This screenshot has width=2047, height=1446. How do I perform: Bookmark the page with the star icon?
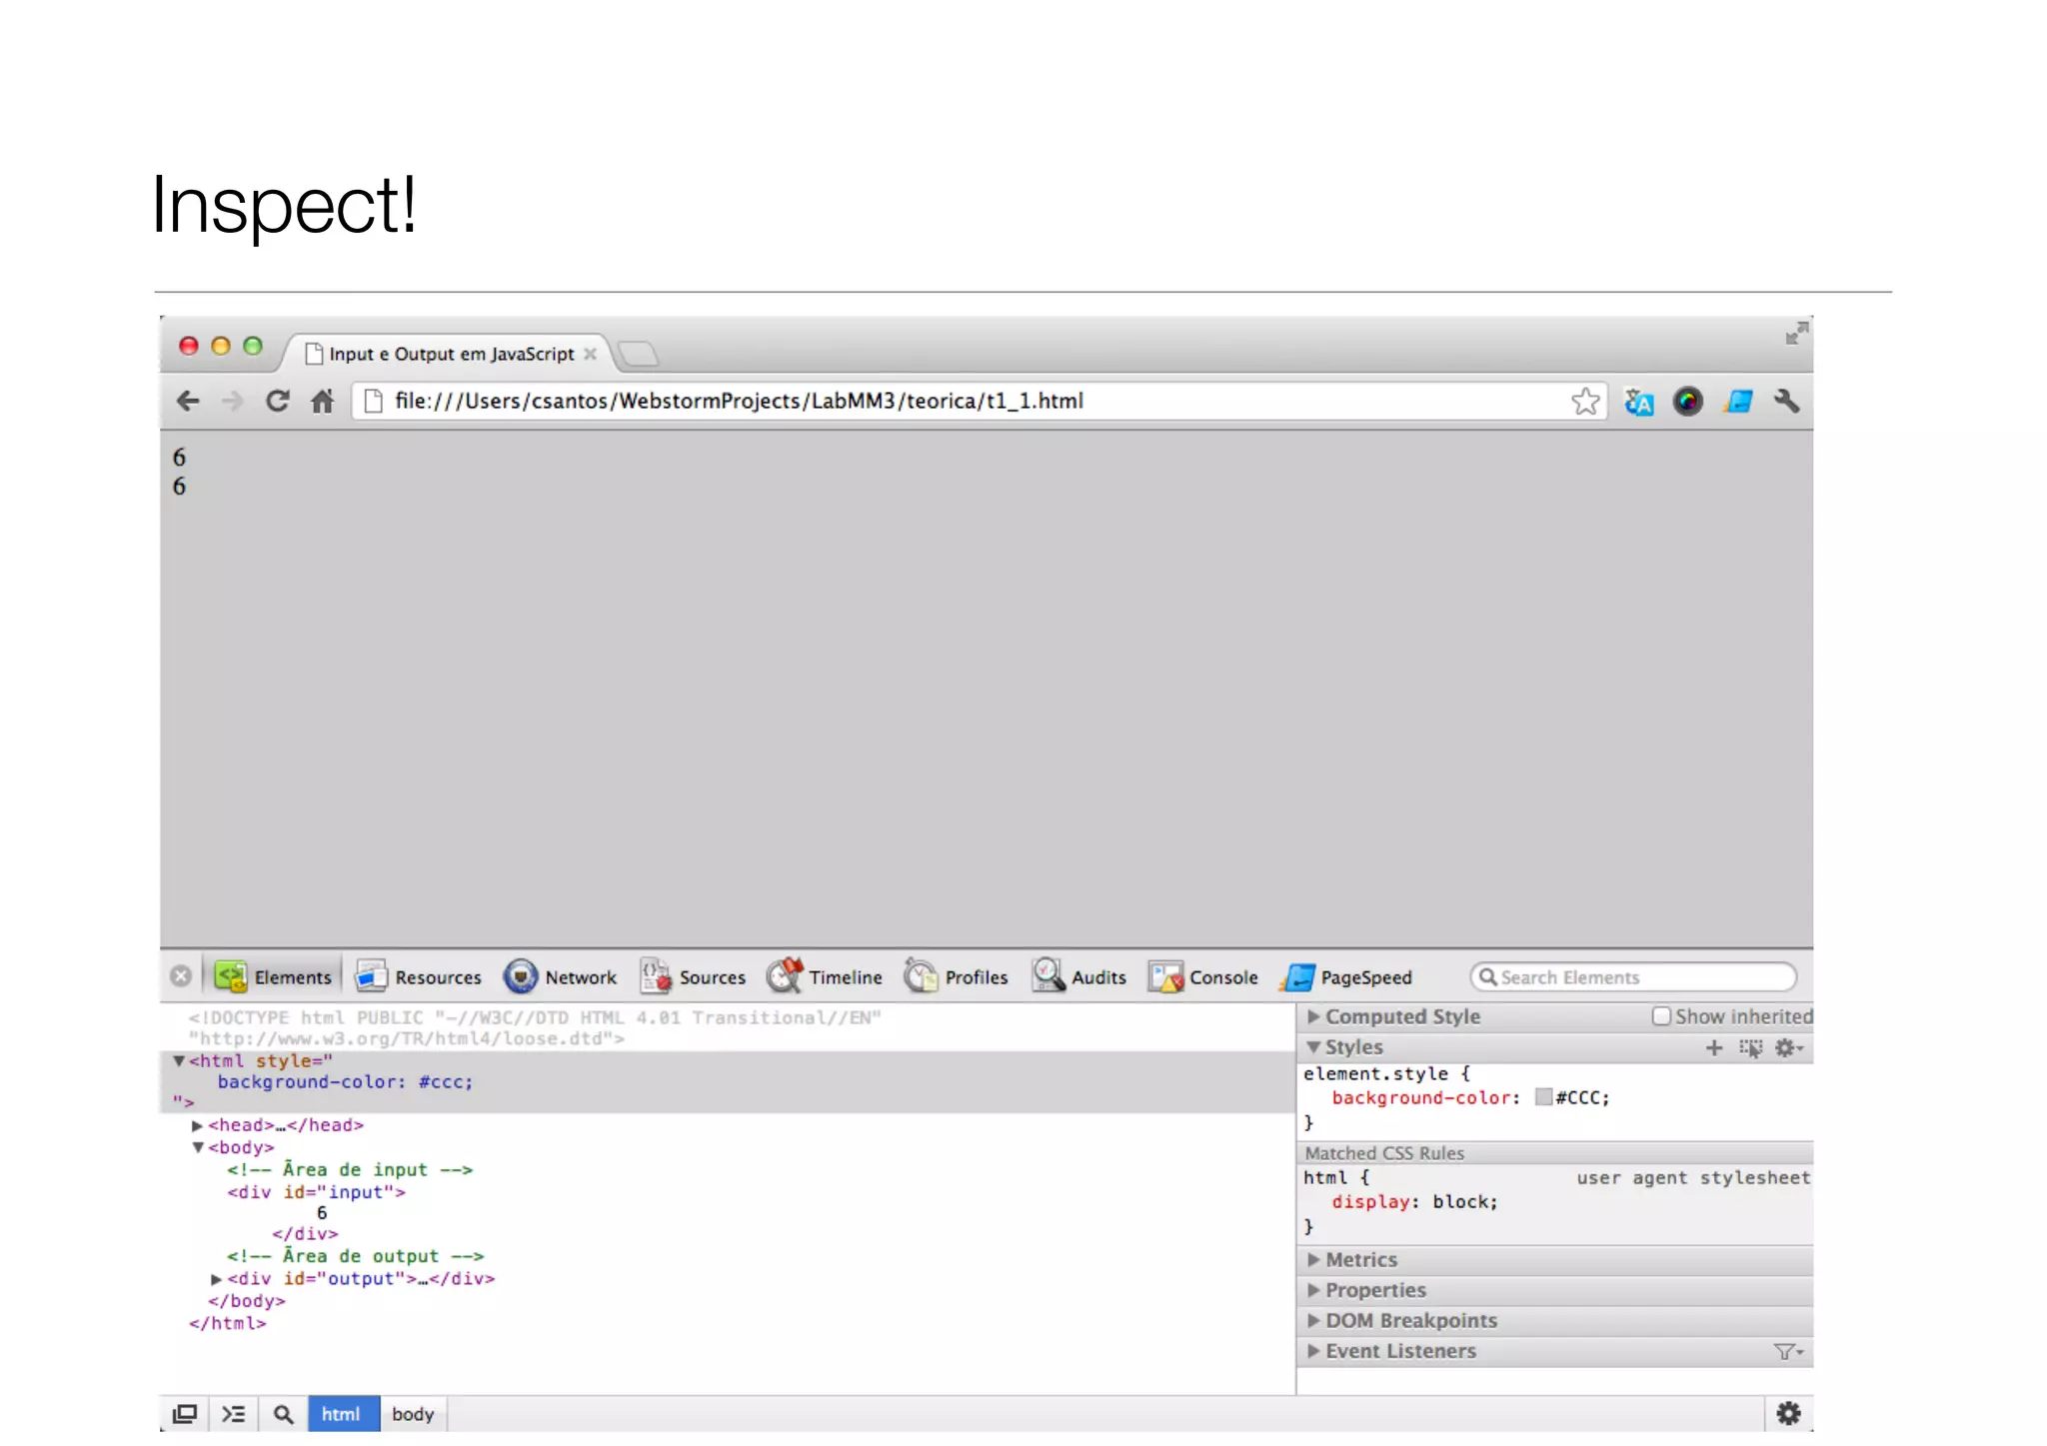[x=1585, y=402]
